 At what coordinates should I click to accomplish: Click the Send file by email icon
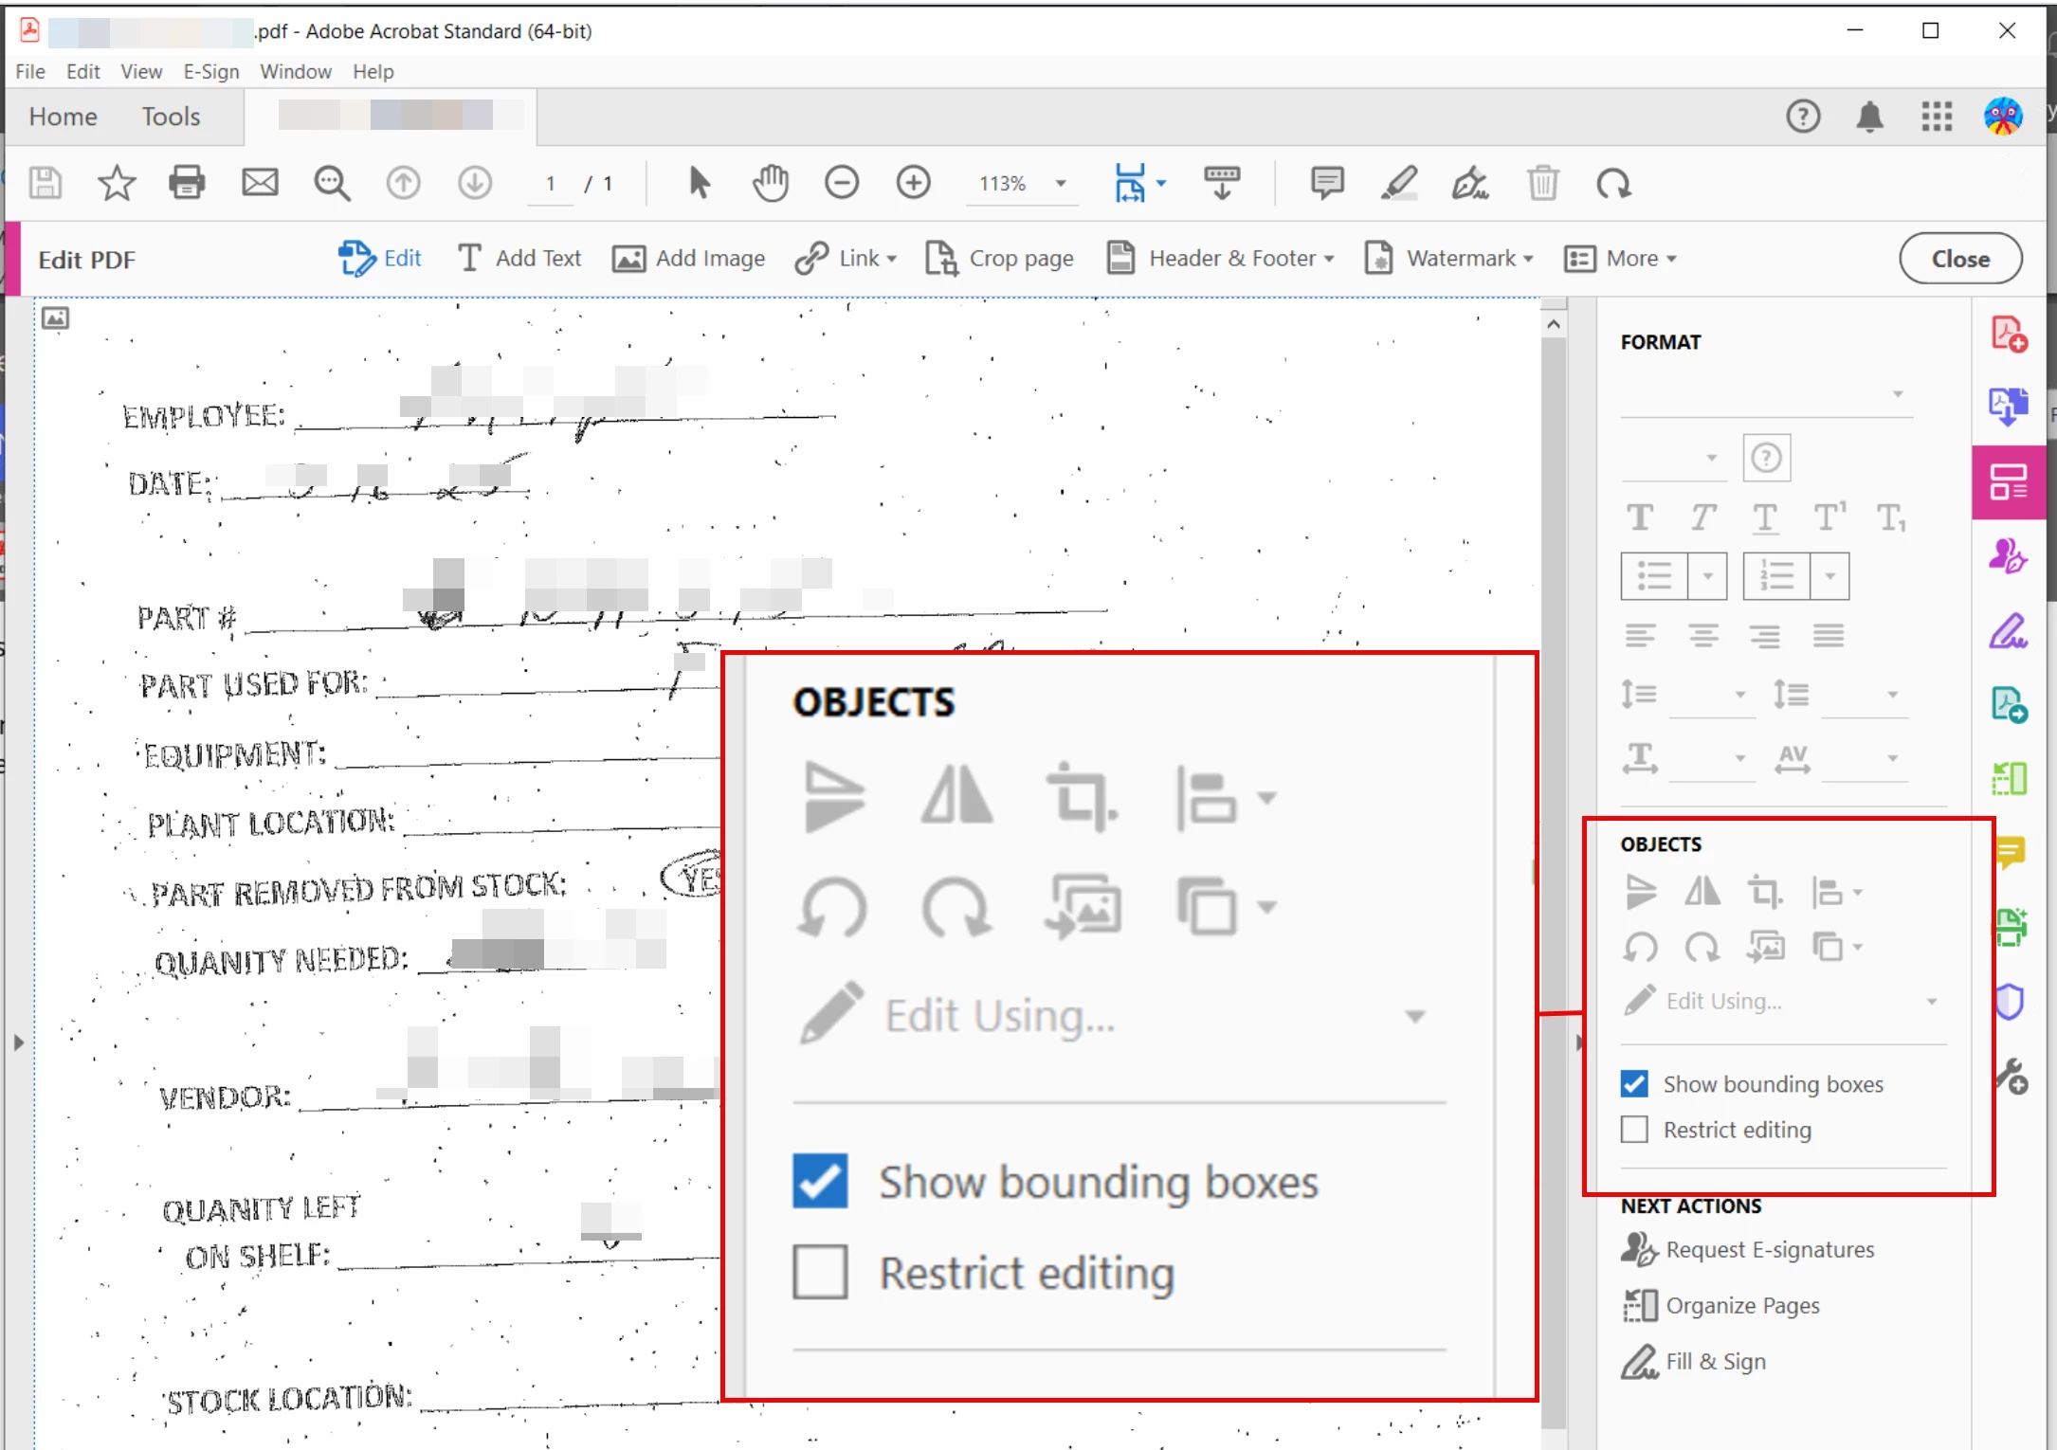(x=260, y=182)
